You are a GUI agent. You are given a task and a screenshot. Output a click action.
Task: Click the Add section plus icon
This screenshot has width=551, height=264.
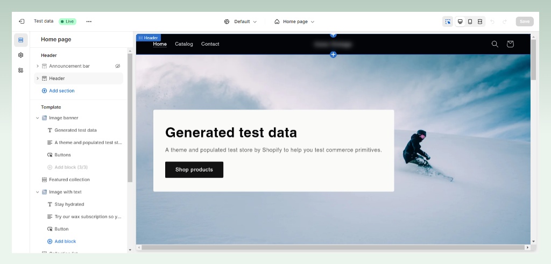44,90
